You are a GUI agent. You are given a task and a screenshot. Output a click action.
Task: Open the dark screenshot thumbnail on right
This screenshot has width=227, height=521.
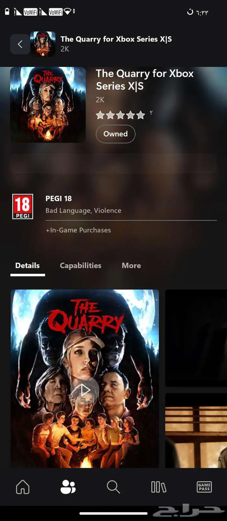[x=196, y=338]
